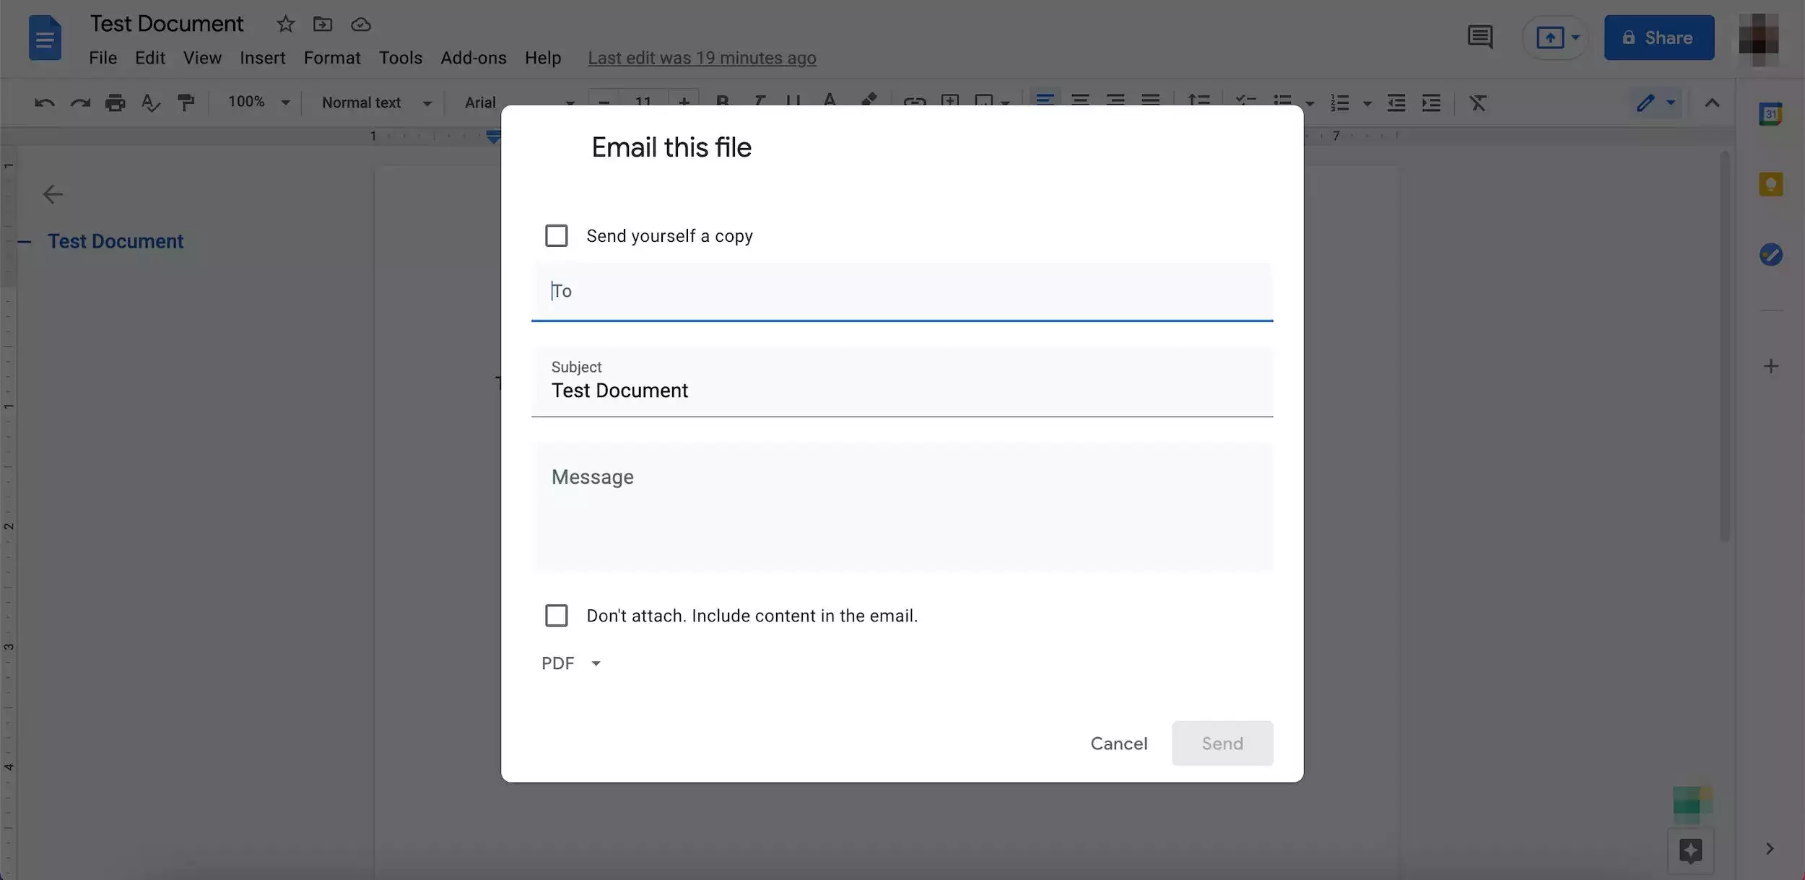Open the PDF format dropdown
The height and width of the screenshot is (880, 1805).
pyautogui.click(x=571, y=663)
